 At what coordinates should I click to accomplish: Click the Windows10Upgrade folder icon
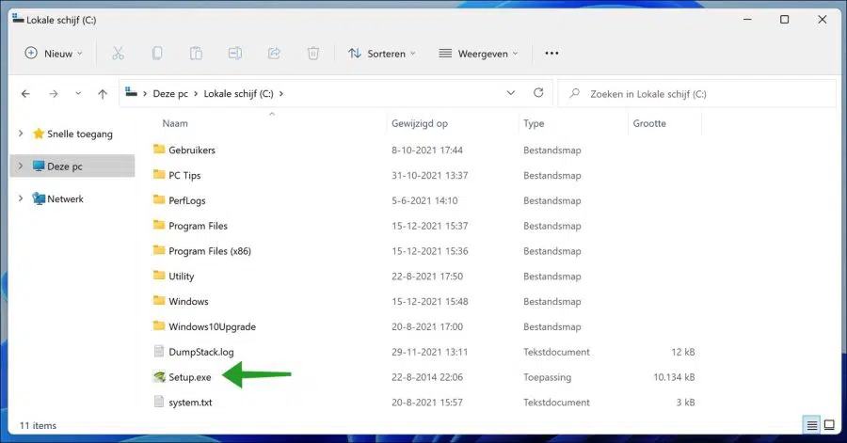tap(159, 325)
